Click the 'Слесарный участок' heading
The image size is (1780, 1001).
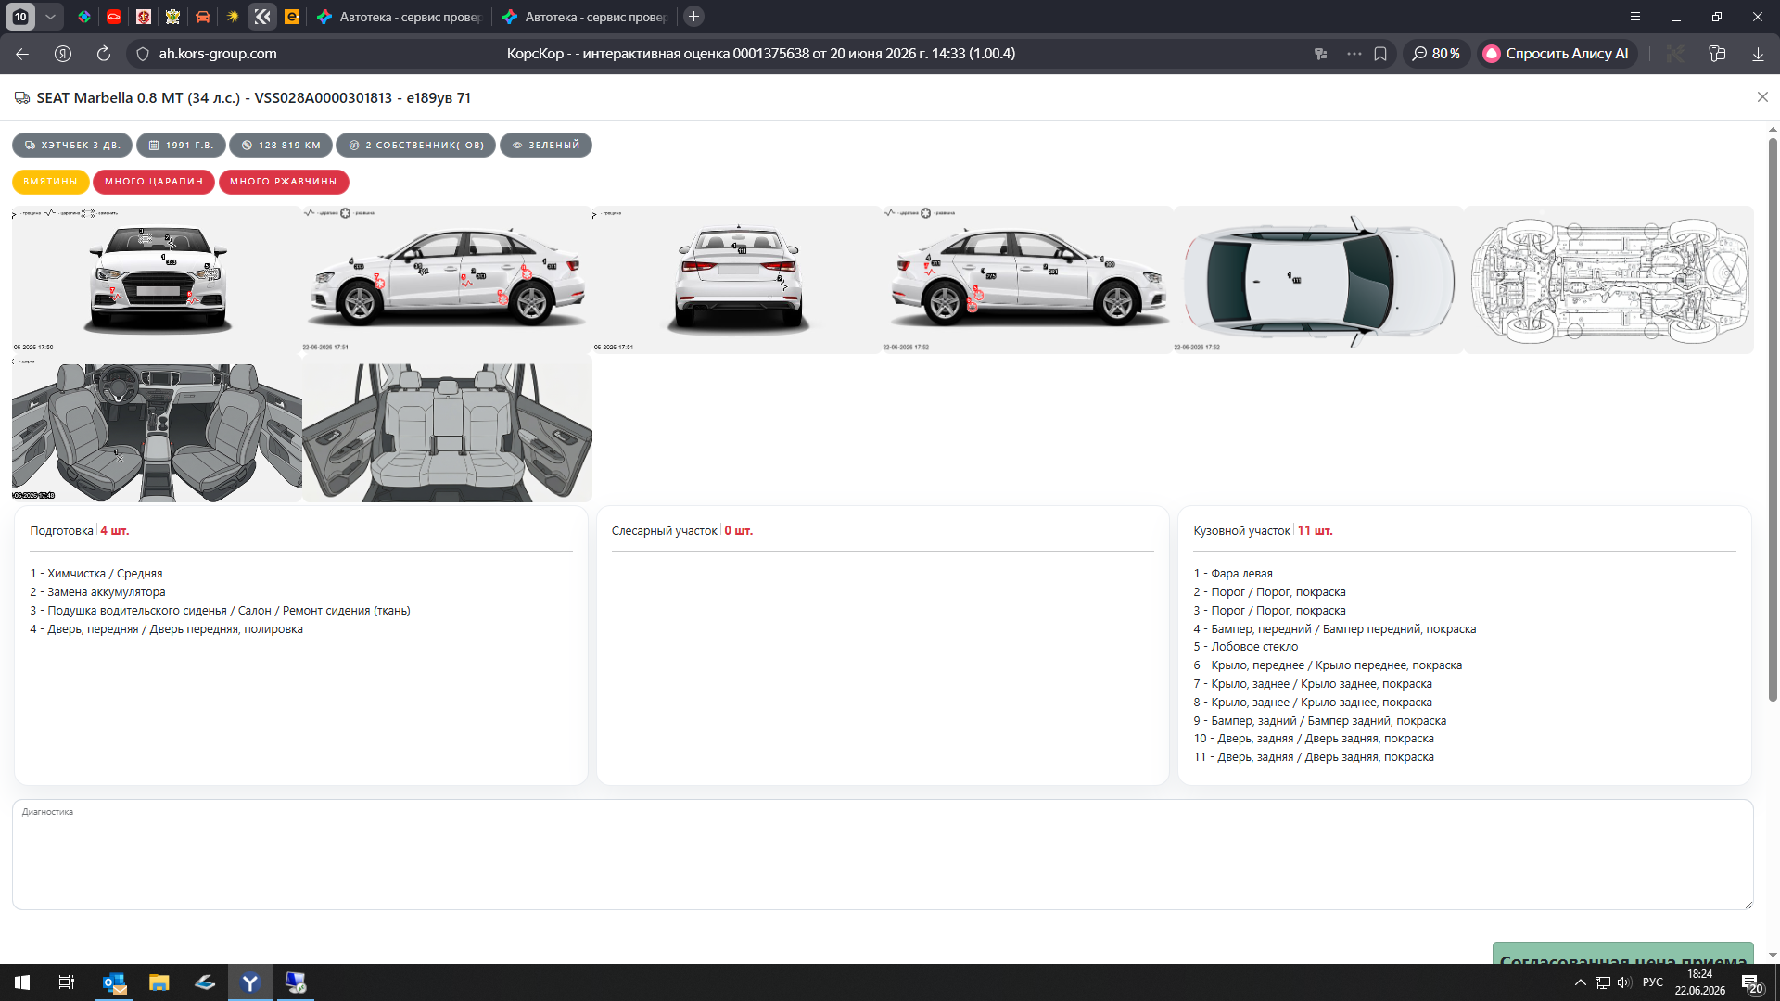[x=665, y=531]
